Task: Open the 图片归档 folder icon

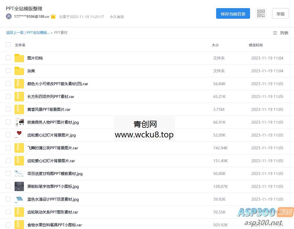Action: (19, 58)
